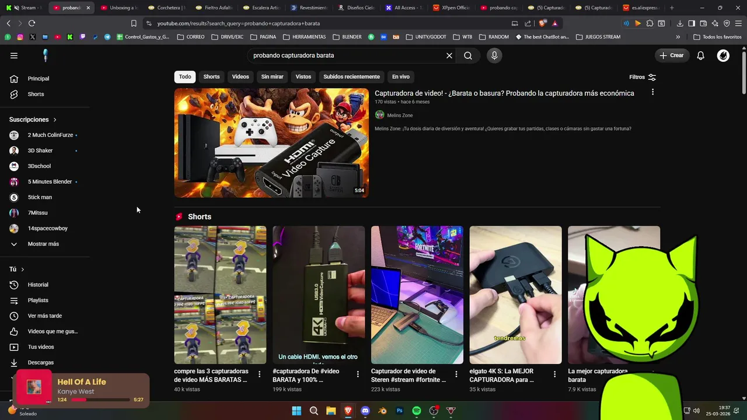Open Principal home in the sidebar

(x=39, y=79)
